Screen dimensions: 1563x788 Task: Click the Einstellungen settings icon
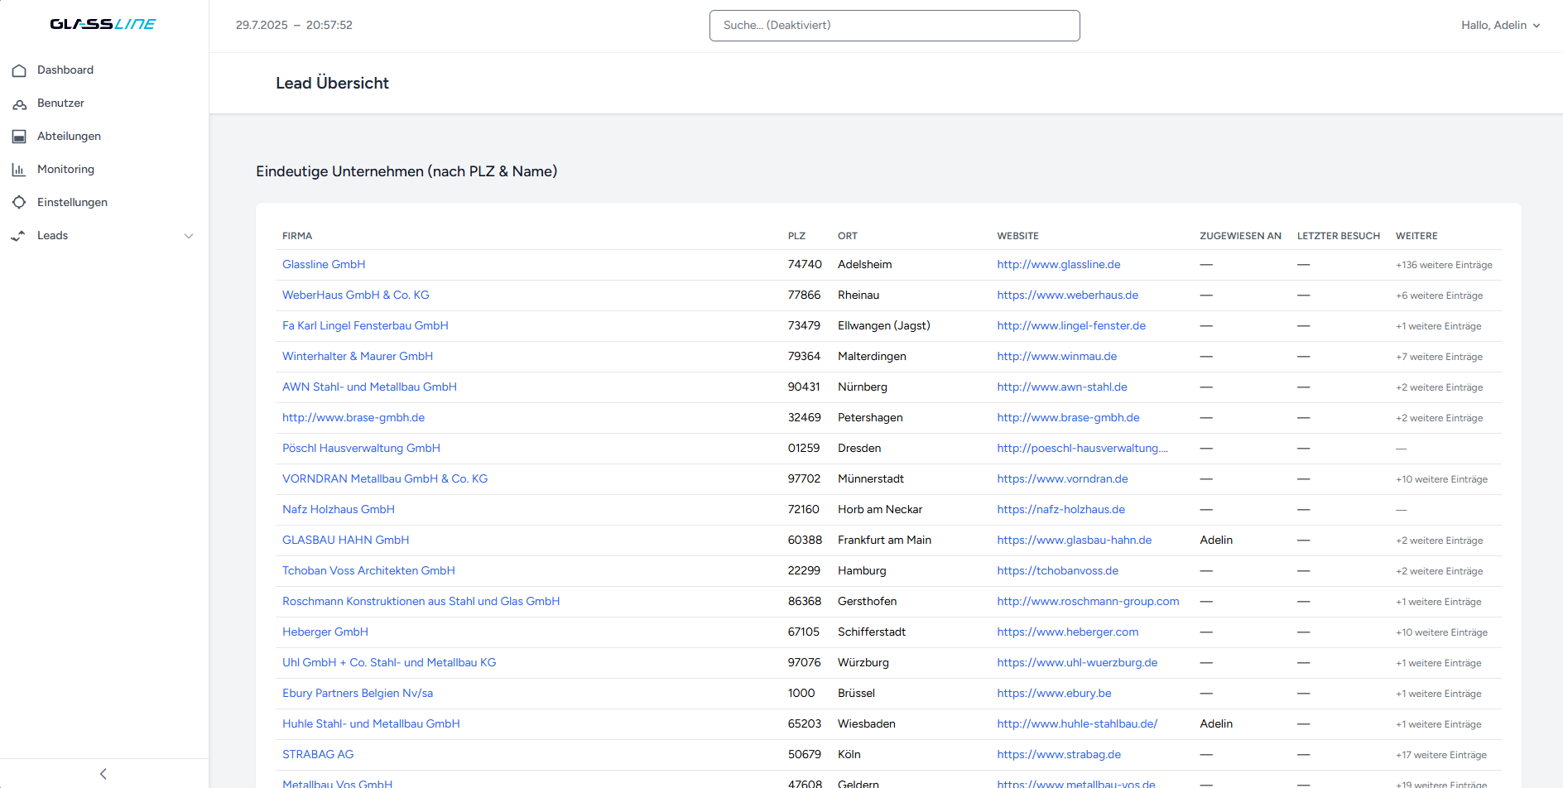tap(19, 203)
